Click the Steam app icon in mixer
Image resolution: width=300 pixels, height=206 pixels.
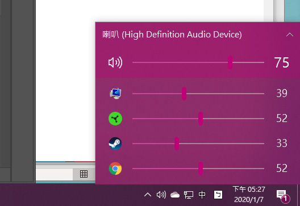pyautogui.click(x=115, y=144)
